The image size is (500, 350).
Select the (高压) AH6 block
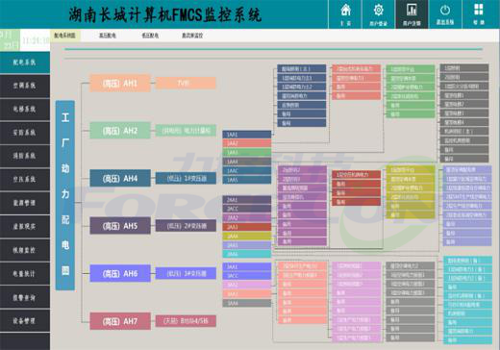coord(120,273)
